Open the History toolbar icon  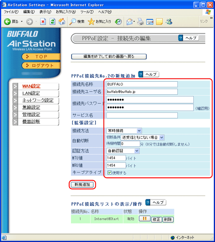118,22
